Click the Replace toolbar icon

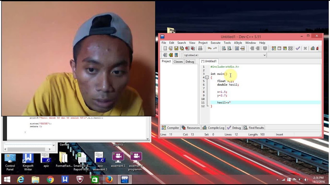tap(229, 48)
